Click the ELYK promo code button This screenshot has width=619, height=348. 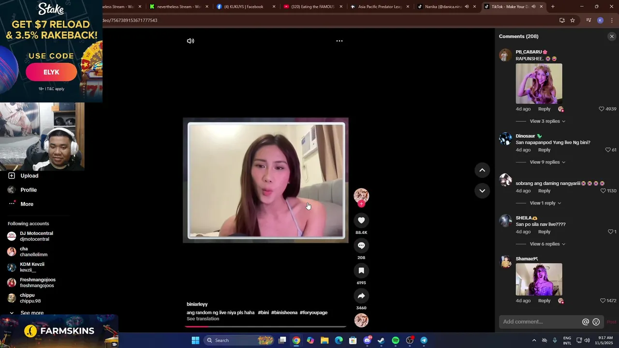(x=51, y=72)
